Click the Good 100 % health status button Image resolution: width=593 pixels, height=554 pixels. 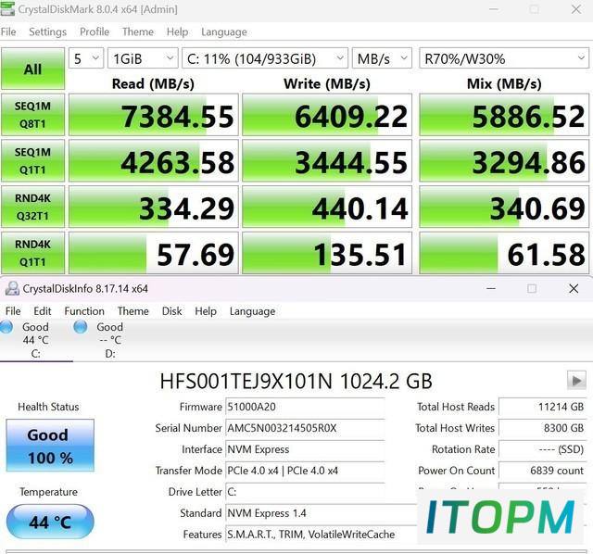pyautogui.click(x=50, y=446)
